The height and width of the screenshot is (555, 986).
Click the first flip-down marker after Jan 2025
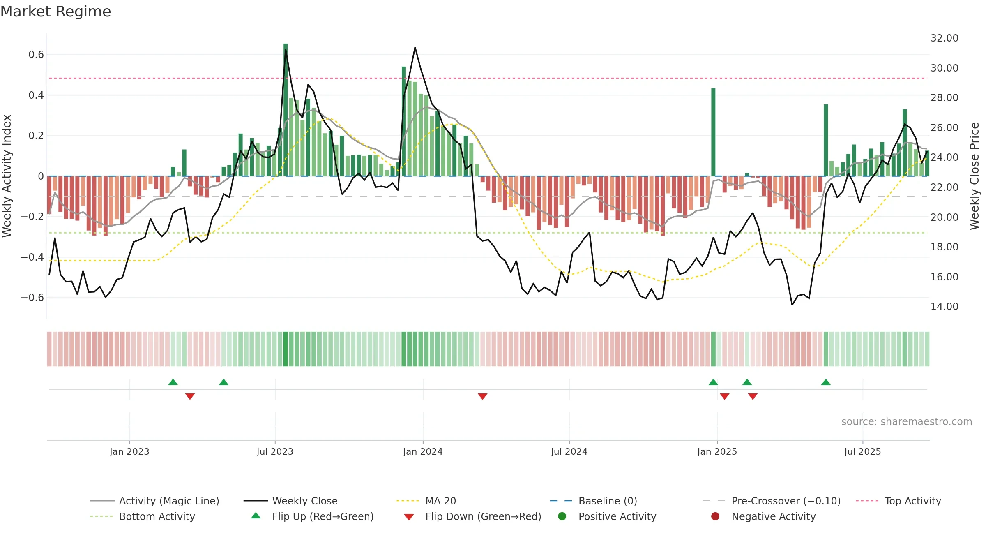pyautogui.click(x=725, y=396)
